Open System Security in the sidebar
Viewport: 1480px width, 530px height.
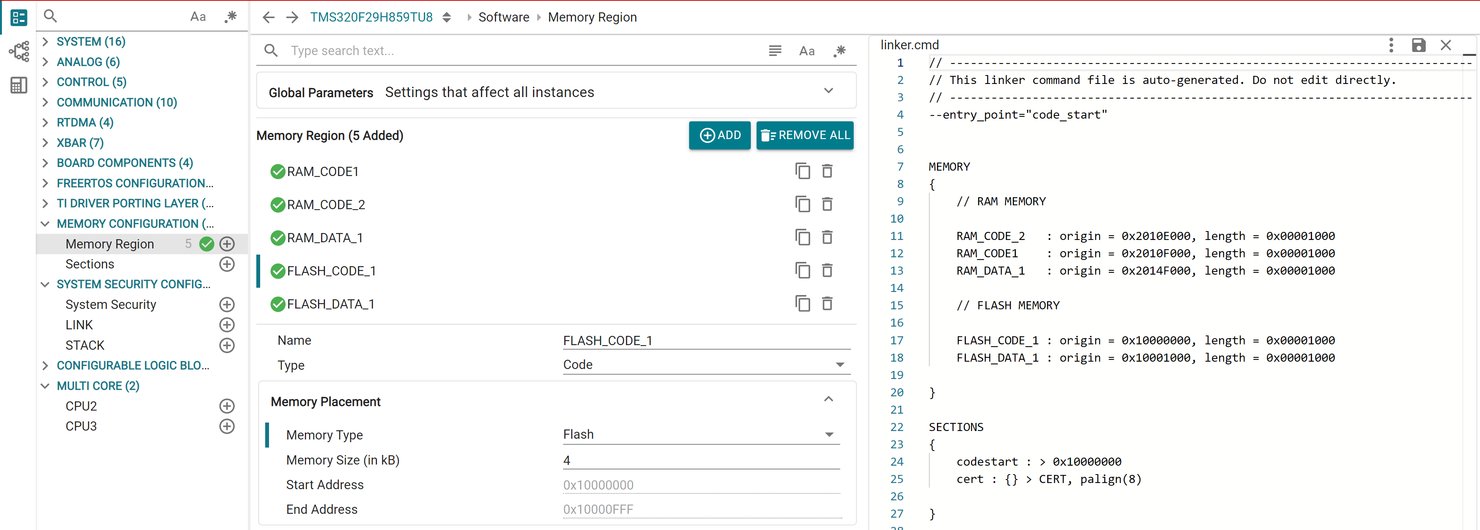coord(110,304)
